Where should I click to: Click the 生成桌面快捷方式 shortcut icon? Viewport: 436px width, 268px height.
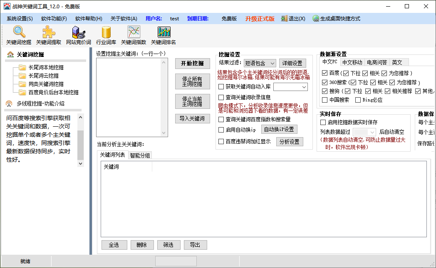pyautogui.click(x=316, y=19)
